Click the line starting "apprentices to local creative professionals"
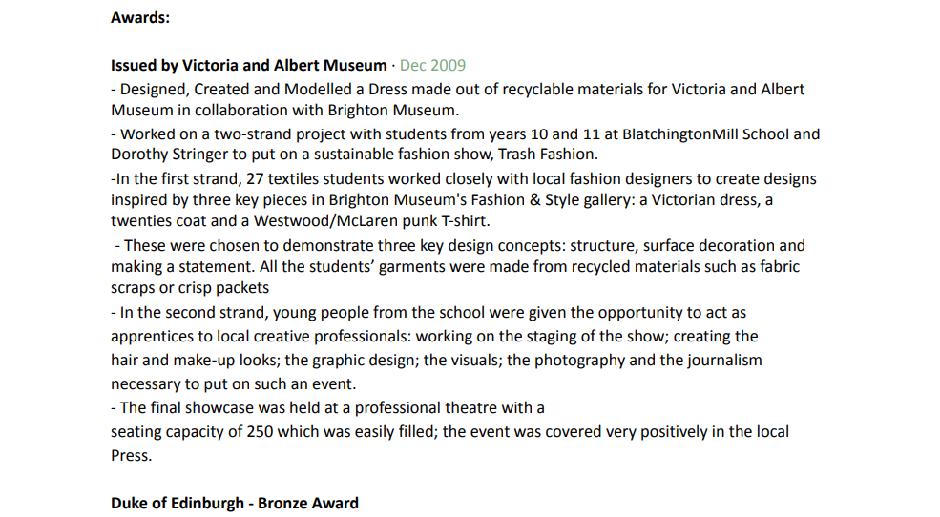The image size is (940, 517). point(434,336)
